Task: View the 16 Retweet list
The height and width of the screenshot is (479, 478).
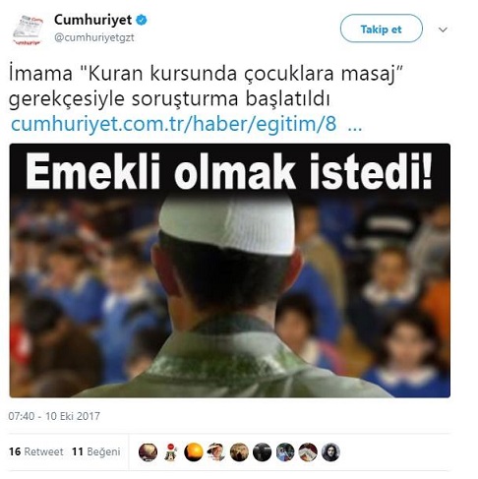Action: 36,451
